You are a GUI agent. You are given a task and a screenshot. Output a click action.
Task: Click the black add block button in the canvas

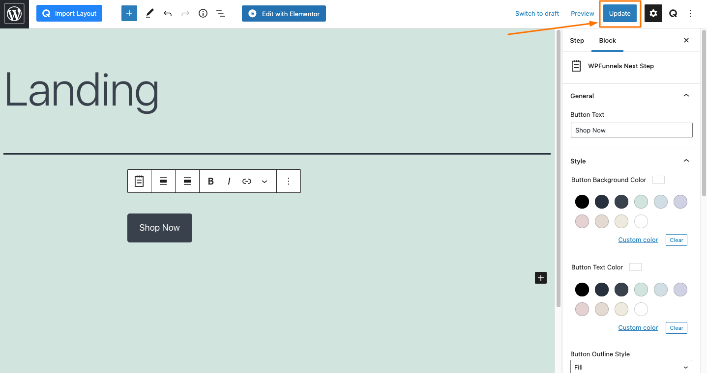point(541,278)
